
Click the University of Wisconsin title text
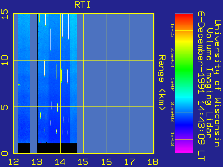[x=217, y=83]
